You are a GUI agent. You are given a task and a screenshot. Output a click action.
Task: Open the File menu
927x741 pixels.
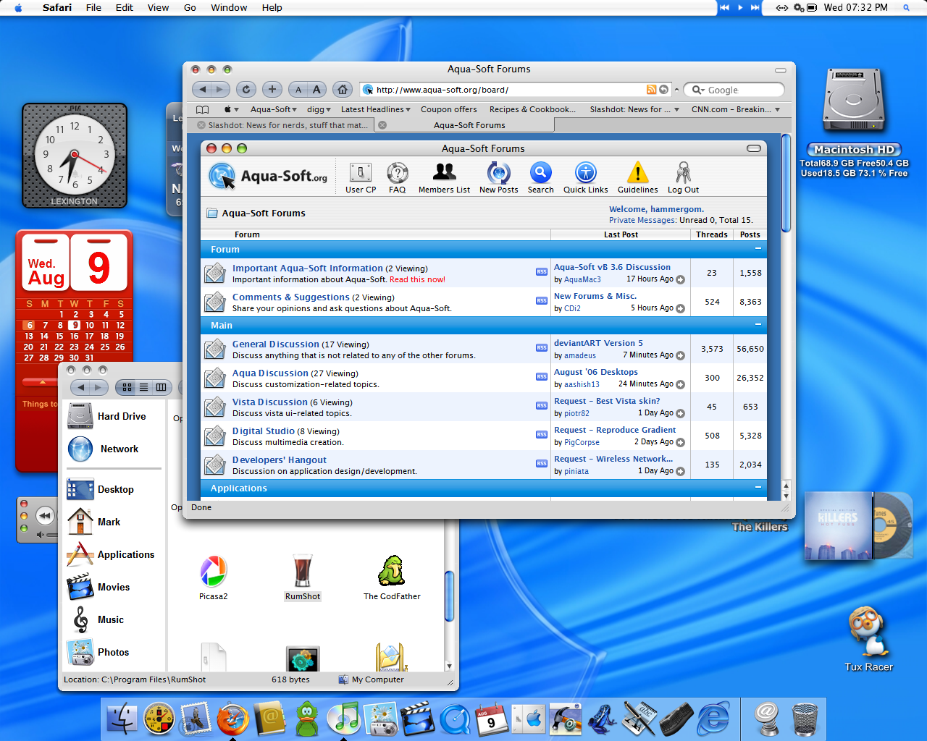coord(93,7)
